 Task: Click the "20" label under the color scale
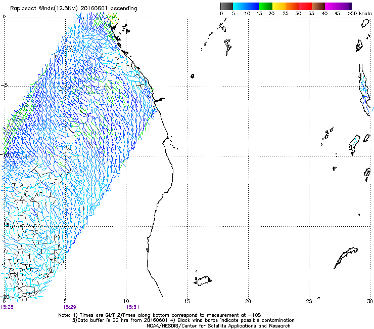click(271, 14)
